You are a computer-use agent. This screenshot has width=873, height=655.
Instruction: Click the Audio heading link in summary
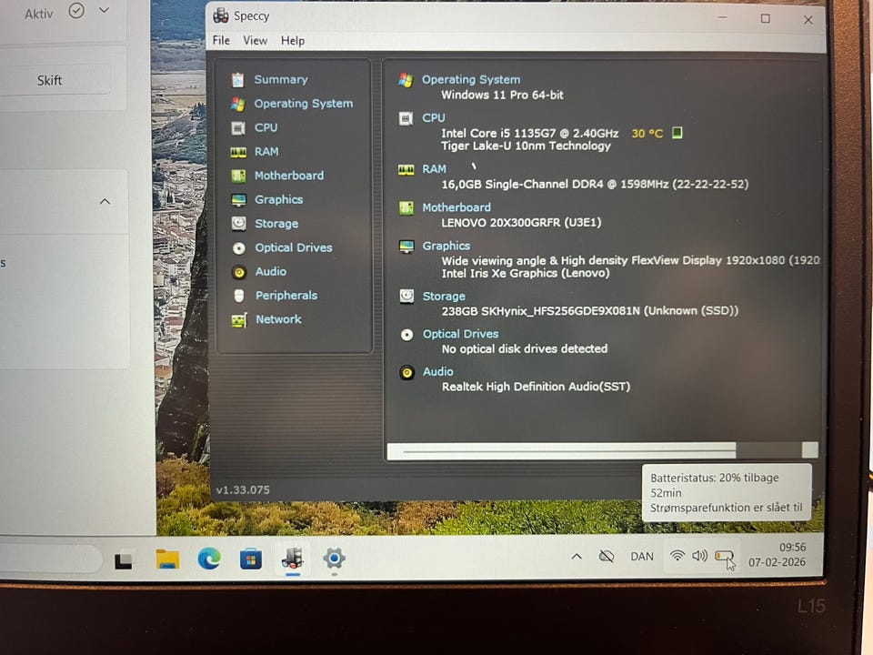point(437,371)
